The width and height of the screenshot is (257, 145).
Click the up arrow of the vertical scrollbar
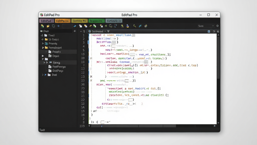pos(218,35)
